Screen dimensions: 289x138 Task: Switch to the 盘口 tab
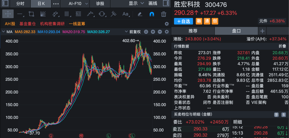[236, 31]
